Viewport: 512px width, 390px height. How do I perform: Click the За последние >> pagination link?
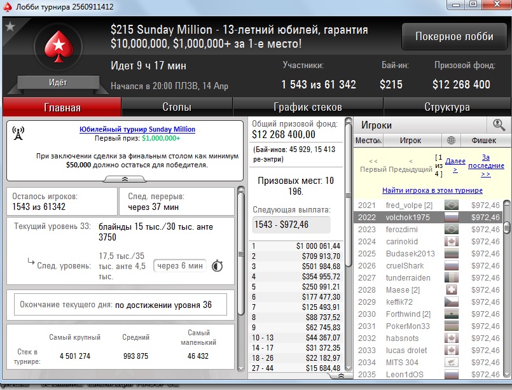click(x=486, y=165)
